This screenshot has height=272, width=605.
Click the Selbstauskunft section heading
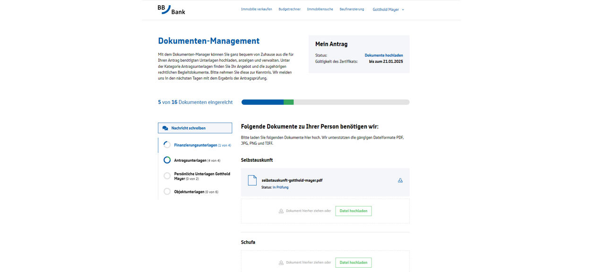coord(257,160)
